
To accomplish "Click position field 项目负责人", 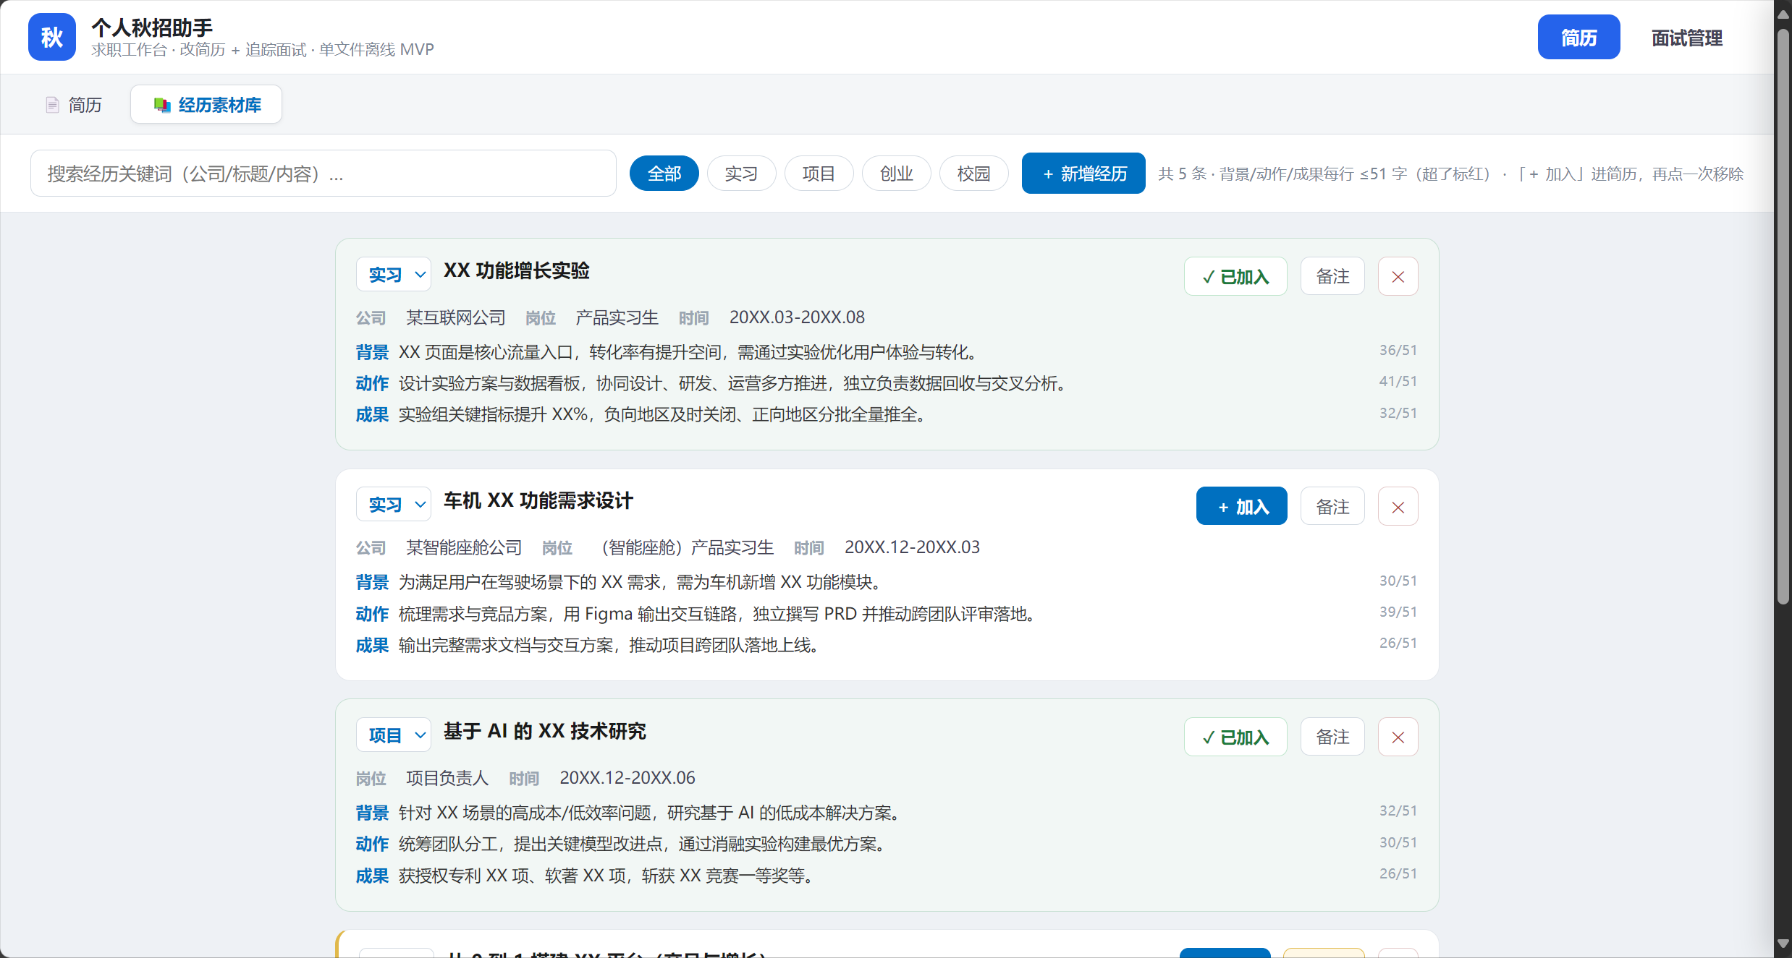I will tap(447, 778).
